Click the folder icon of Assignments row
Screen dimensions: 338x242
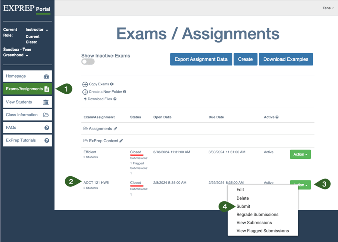click(x=85, y=129)
